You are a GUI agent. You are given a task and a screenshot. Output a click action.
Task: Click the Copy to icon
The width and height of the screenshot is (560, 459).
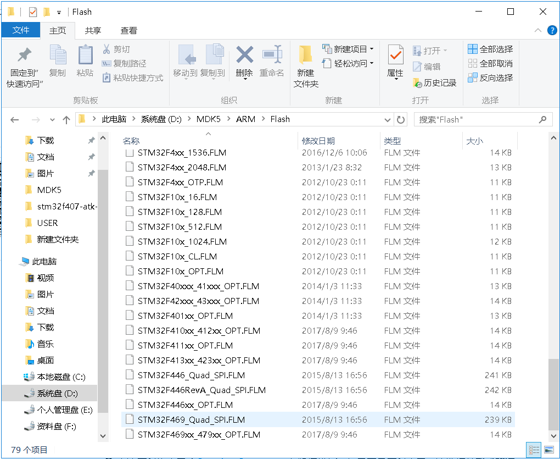(x=215, y=54)
